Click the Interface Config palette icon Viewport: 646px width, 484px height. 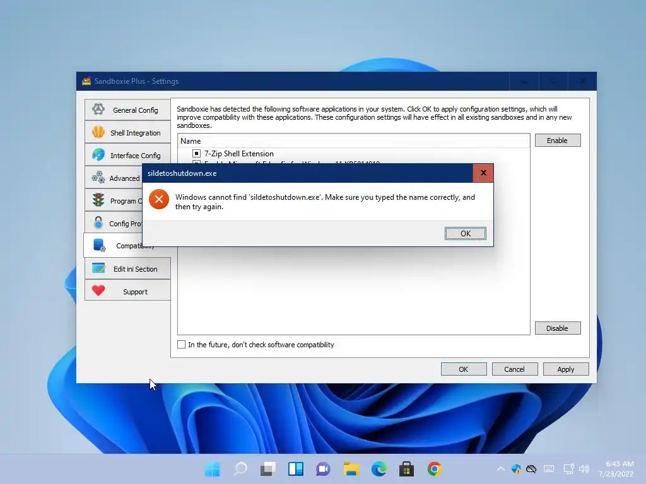click(98, 155)
